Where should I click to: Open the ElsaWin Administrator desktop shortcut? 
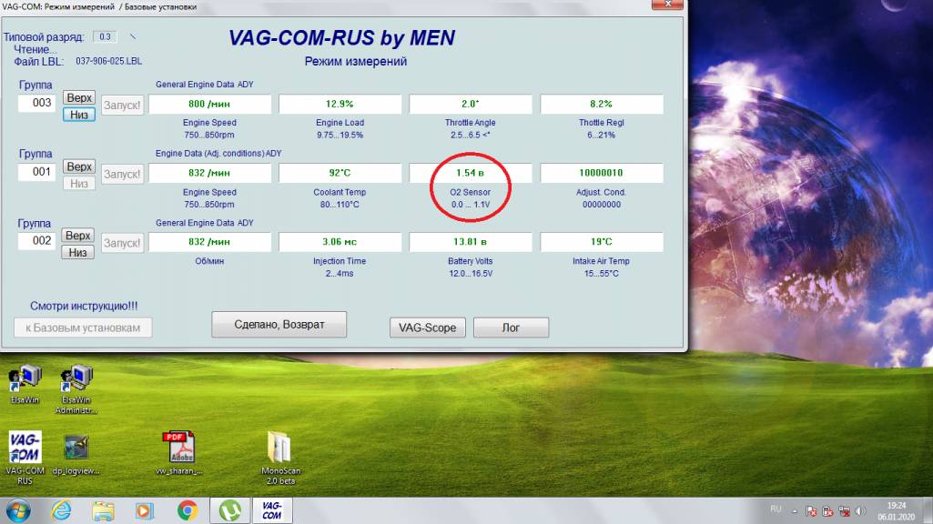[x=76, y=380]
